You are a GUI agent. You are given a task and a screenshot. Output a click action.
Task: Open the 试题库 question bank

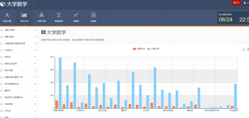point(76,18)
